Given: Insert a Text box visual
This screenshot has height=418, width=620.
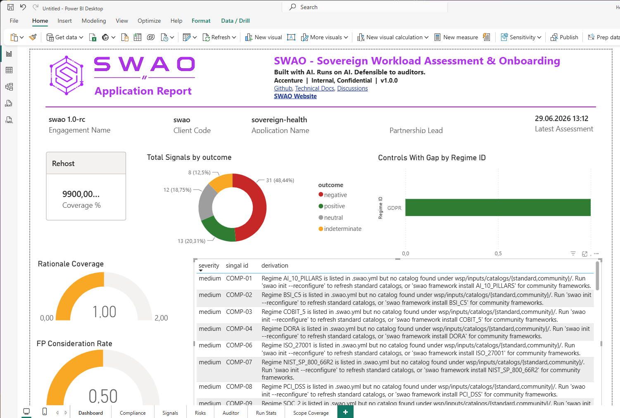Looking at the screenshot, I should [291, 37].
